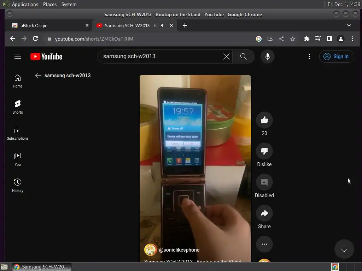362x271 pixels.
Task: Start voice search with microphone
Action: point(267,56)
